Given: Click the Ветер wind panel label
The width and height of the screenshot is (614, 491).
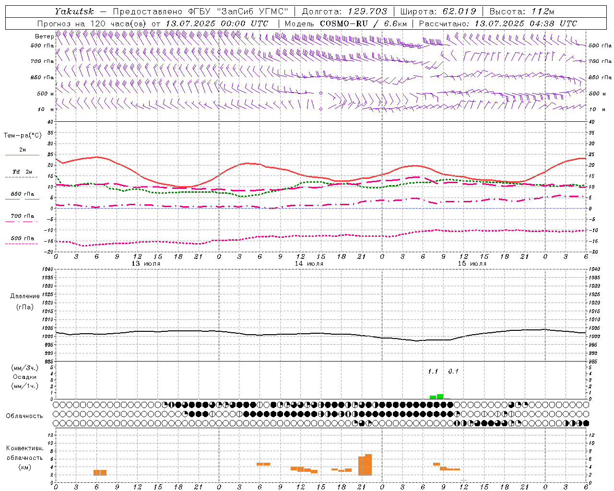Looking at the screenshot, I should [x=44, y=36].
